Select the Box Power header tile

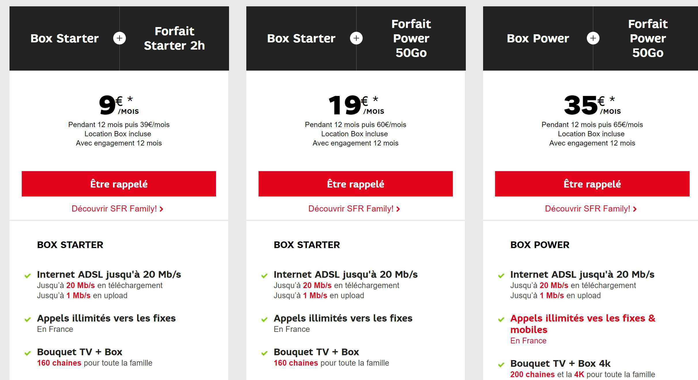538,38
